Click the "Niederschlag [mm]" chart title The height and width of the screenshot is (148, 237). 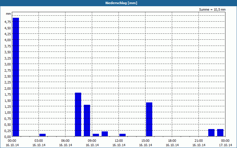(x=121, y=3)
